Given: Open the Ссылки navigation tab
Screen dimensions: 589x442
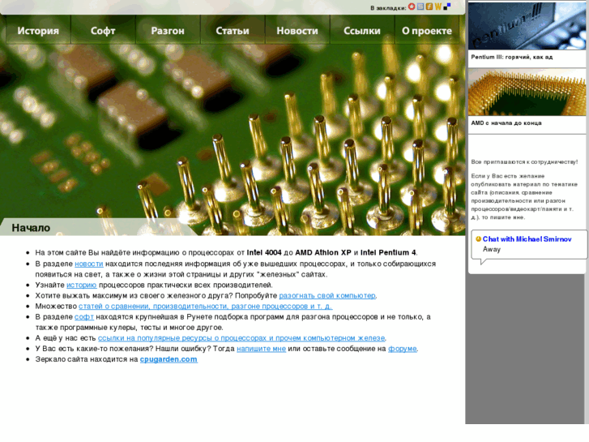Looking at the screenshot, I should click(362, 31).
